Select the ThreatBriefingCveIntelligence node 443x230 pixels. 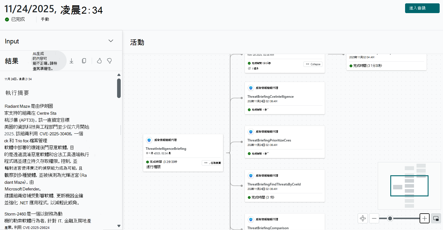click(270, 97)
